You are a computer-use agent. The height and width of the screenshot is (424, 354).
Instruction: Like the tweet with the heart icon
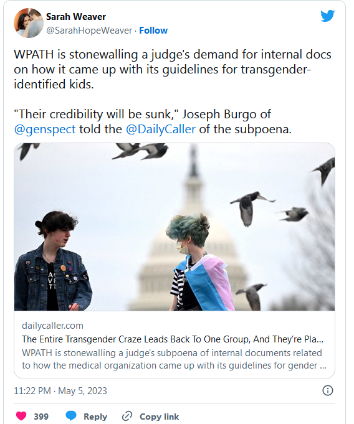[21, 416]
